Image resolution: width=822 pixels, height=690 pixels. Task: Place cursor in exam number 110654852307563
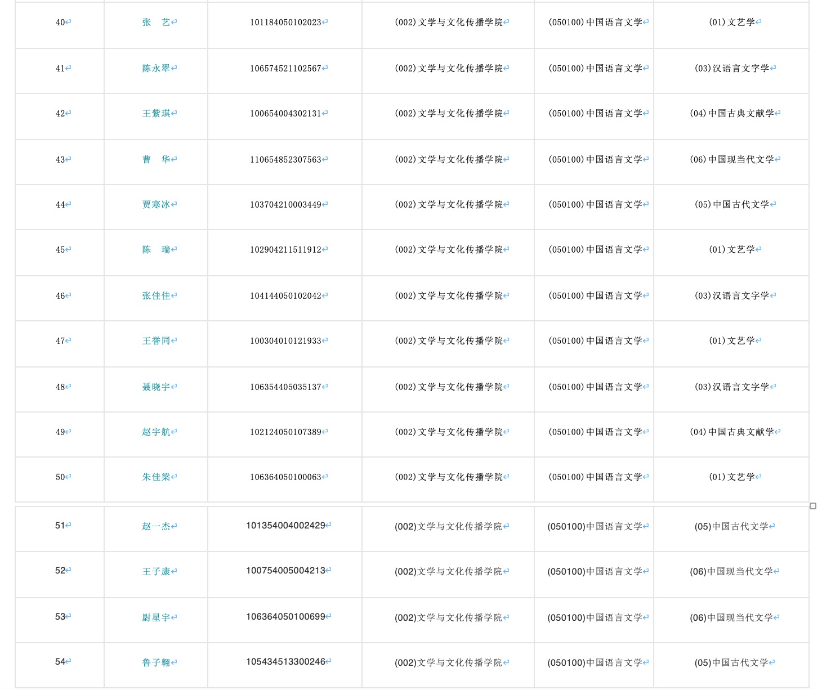(285, 160)
